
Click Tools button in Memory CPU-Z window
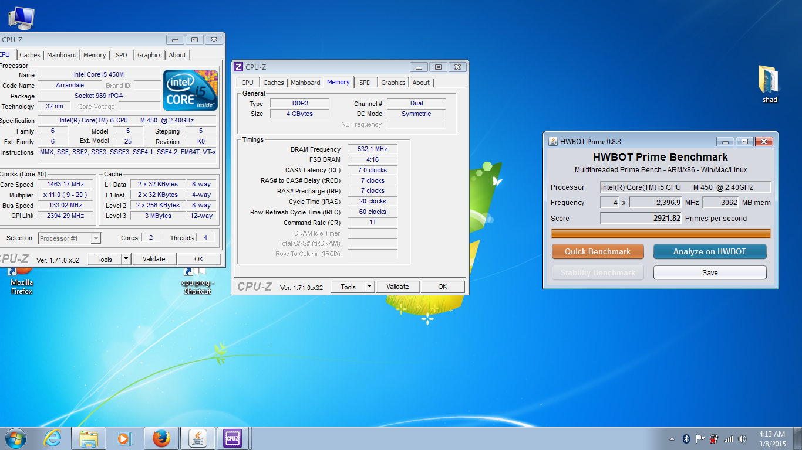point(348,287)
